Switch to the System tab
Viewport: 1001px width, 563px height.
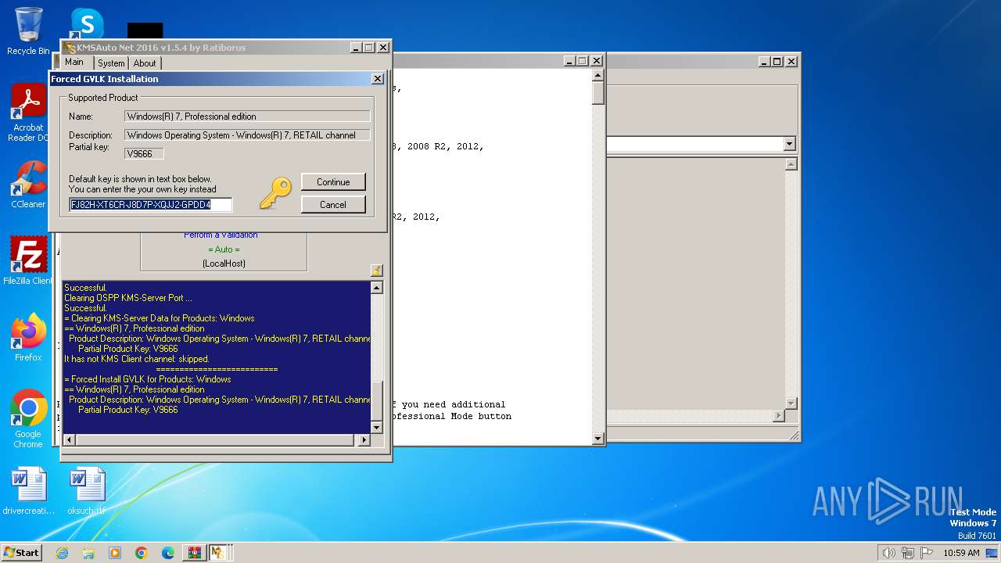click(111, 63)
